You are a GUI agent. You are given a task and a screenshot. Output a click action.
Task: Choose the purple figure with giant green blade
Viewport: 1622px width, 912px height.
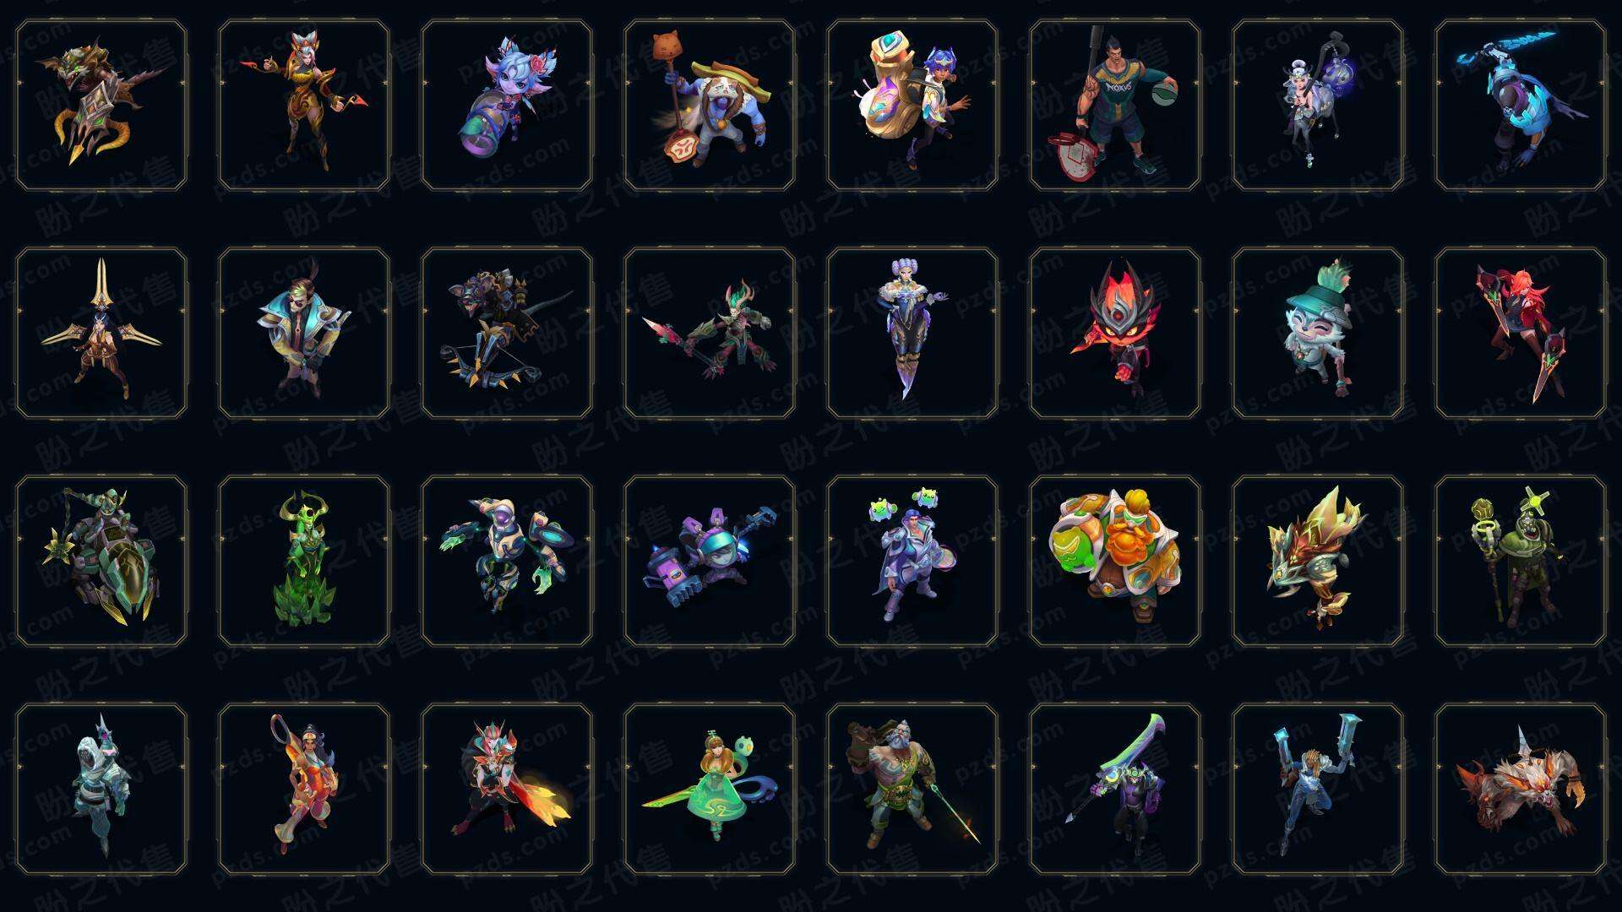(x=1115, y=789)
